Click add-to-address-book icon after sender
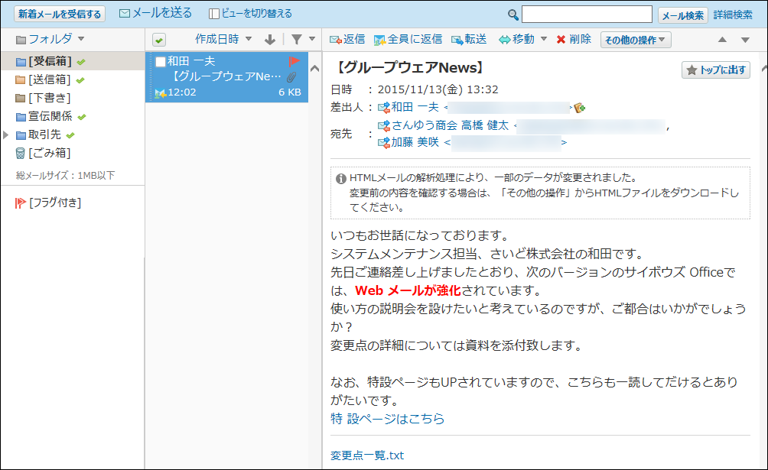768x470 pixels. (x=579, y=108)
